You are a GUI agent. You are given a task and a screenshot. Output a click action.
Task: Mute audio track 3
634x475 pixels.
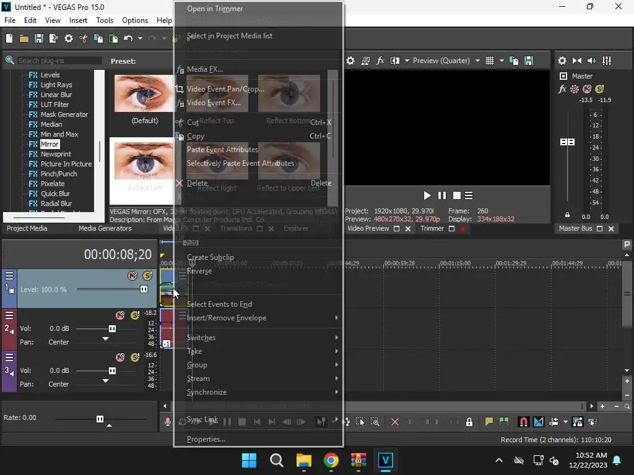click(x=120, y=357)
